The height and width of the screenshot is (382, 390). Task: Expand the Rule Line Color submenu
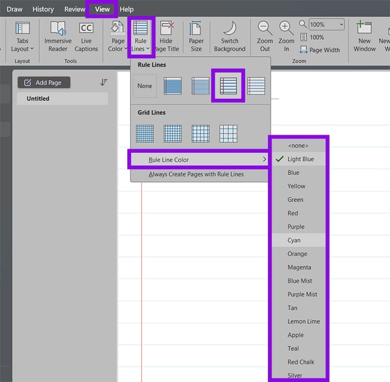point(200,160)
